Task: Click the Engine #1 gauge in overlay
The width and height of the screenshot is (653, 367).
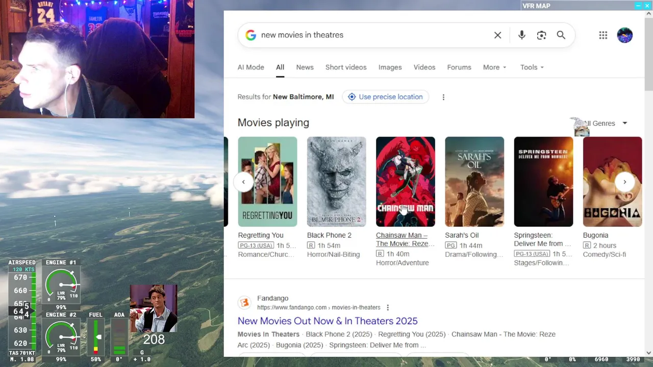Action: point(61,285)
